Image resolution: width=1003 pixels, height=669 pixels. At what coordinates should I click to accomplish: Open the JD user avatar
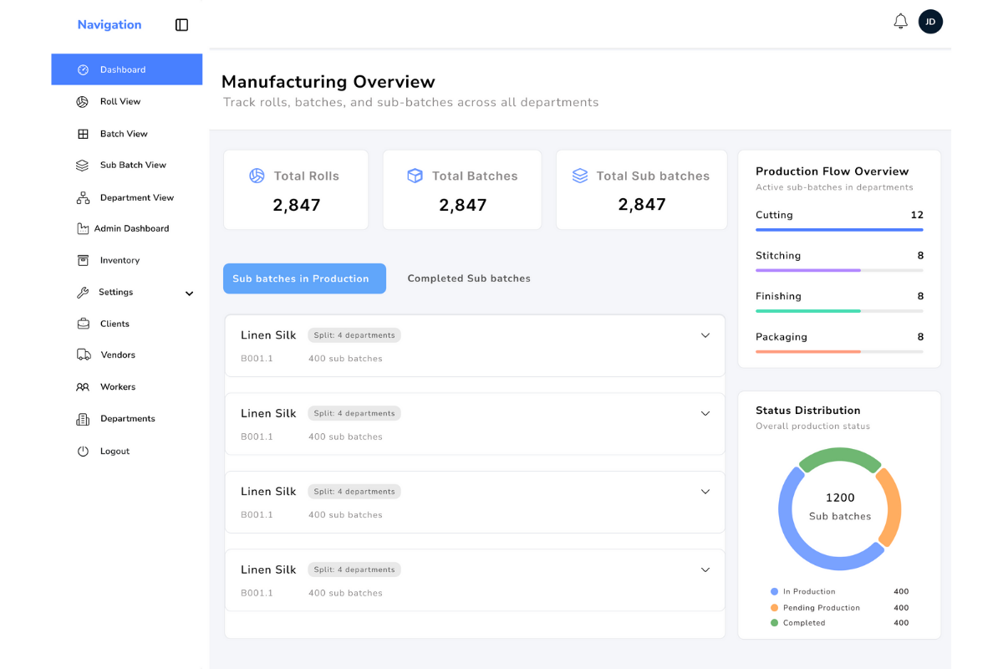click(930, 22)
